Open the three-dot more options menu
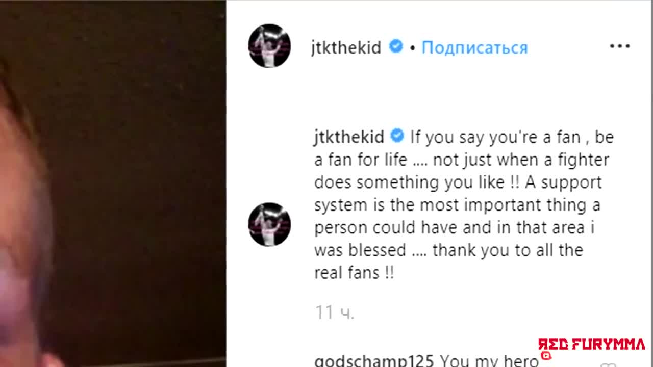Viewport: 653px width, 367px height. [620, 46]
